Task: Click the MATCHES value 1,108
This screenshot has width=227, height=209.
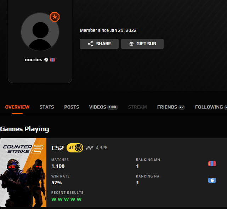Action: pyautogui.click(x=58, y=166)
